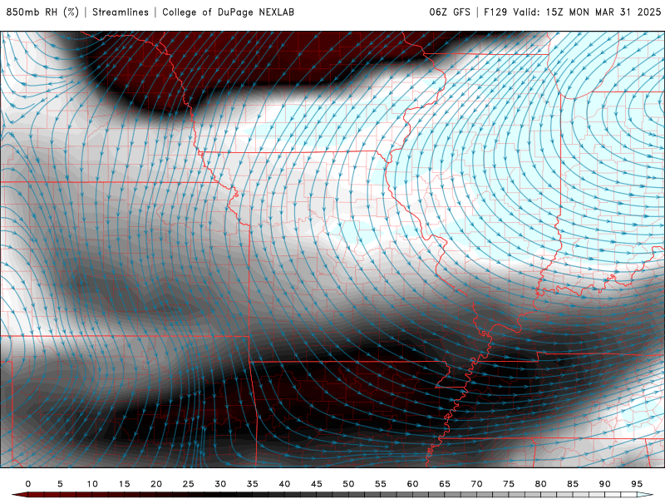Image resolution: width=665 pixels, height=499 pixels.
Task: Click the colorbar label "40"
Action: point(284,484)
